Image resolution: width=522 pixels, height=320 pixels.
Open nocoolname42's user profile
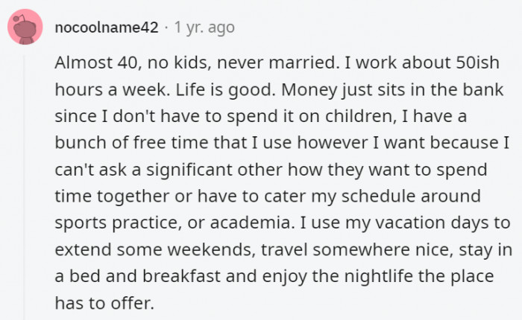[107, 28]
